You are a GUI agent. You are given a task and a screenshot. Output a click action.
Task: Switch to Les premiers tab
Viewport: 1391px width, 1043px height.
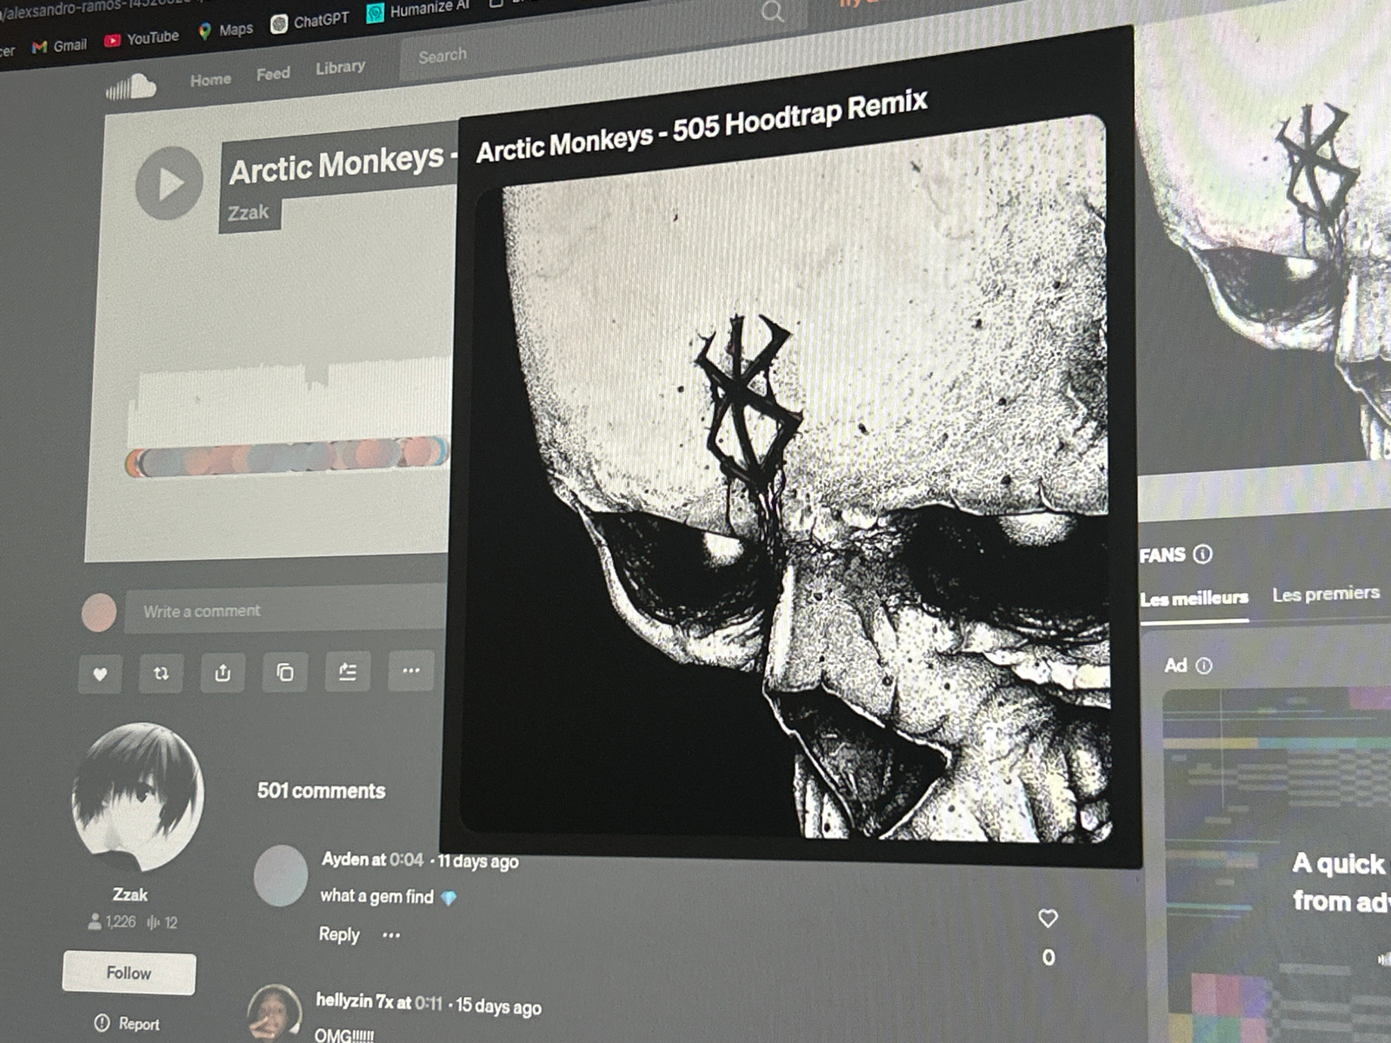(x=1325, y=595)
